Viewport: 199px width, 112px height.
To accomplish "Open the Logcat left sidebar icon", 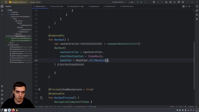I will tap(2, 91).
